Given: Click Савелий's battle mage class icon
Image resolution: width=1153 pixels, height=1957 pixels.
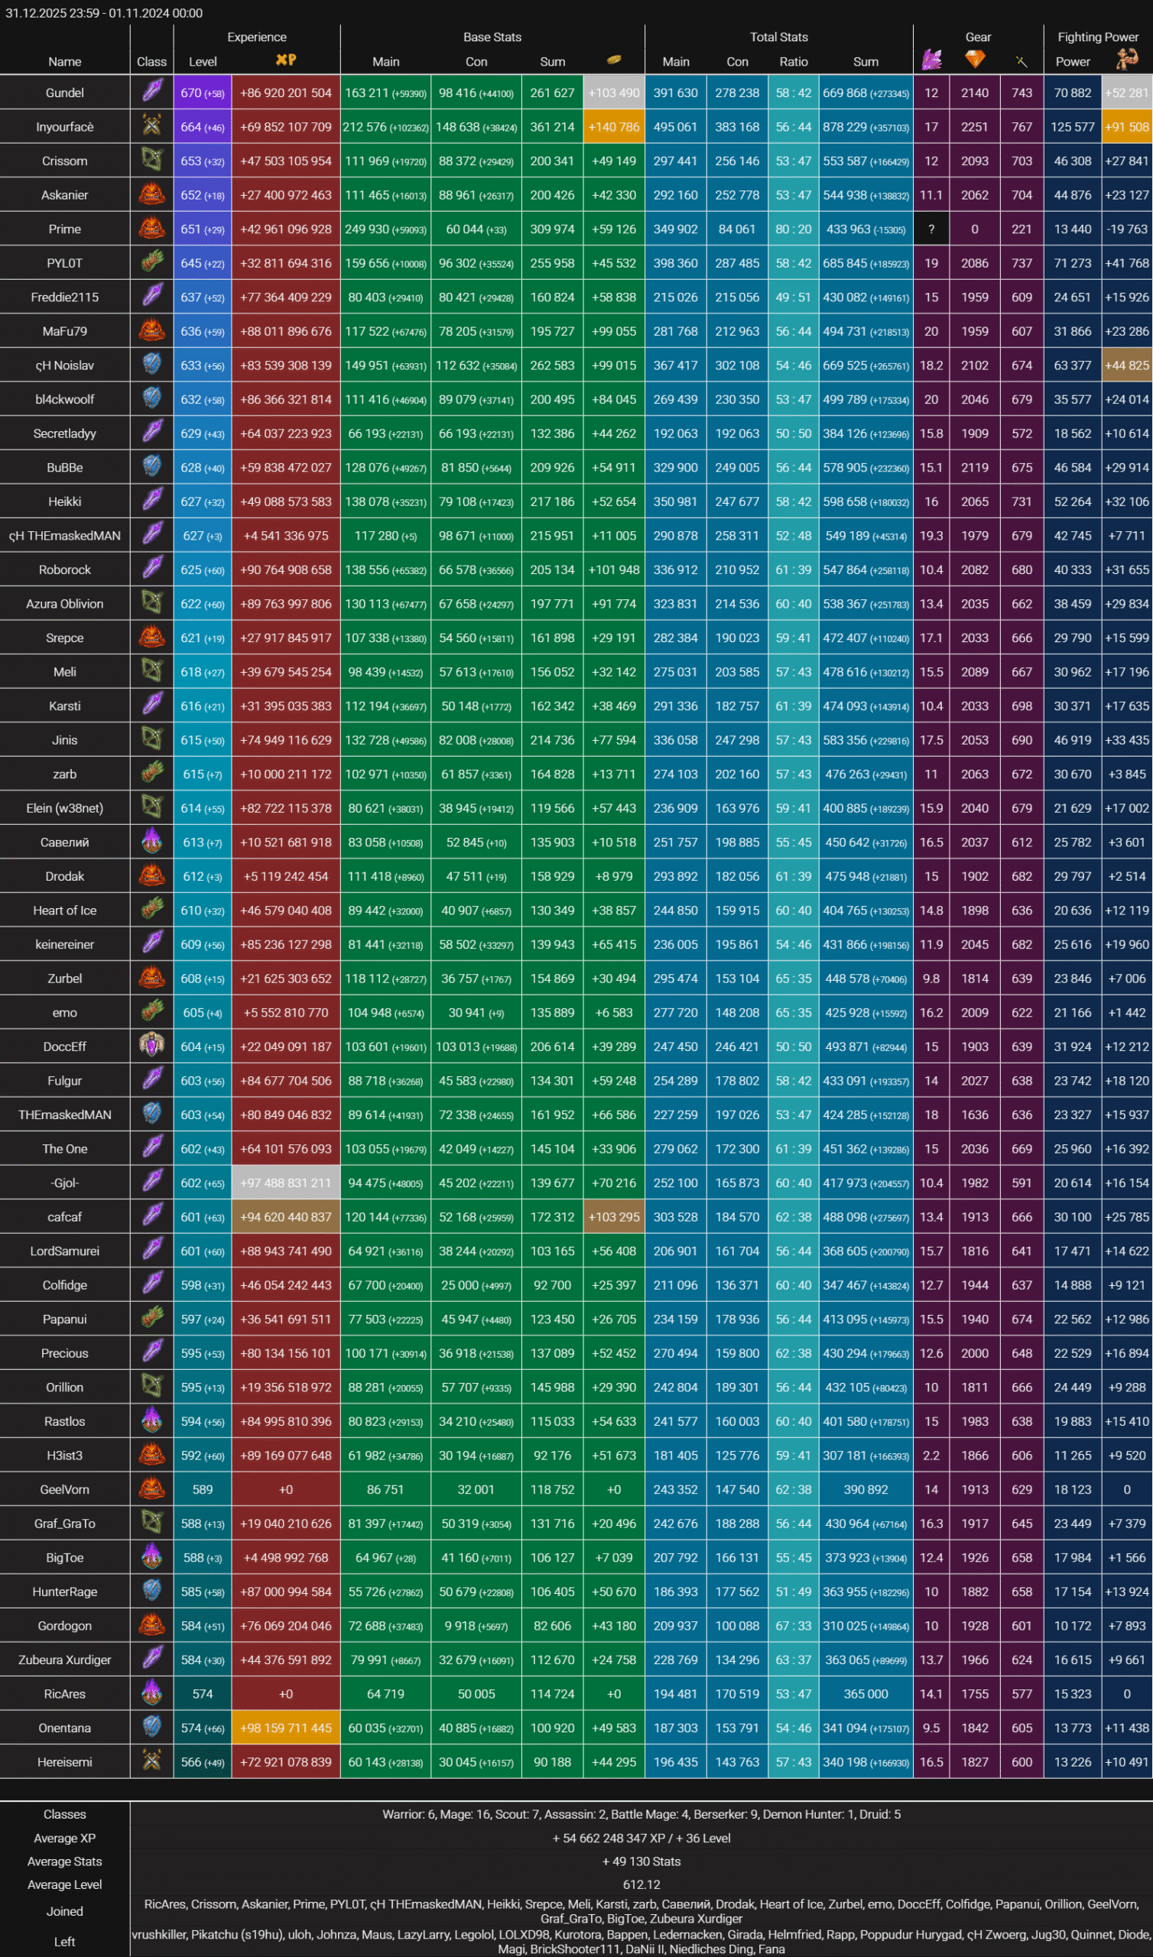Looking at the screenshot, I should click(x=151, y=842).
